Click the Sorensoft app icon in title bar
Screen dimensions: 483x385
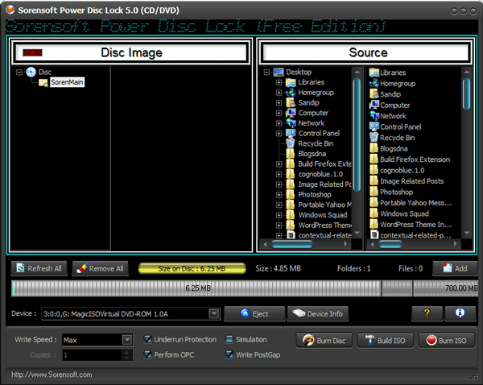(x=10, y=10)
